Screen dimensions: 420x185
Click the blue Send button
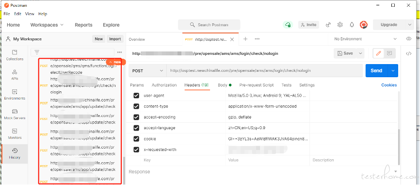pos(377,71)
